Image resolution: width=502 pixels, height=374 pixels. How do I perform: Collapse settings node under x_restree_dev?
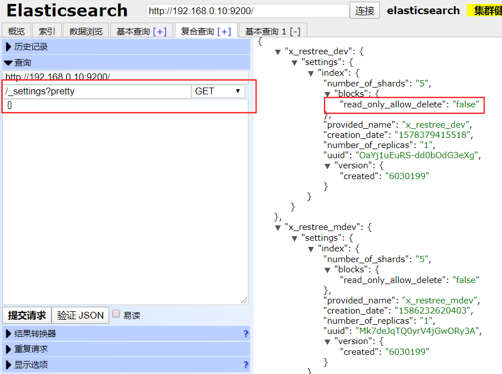pos(294,63)
